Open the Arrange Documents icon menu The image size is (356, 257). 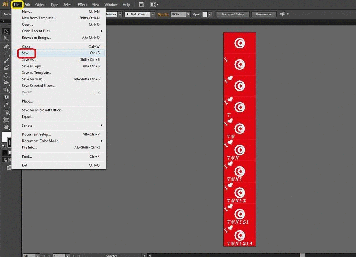[155, 4]
